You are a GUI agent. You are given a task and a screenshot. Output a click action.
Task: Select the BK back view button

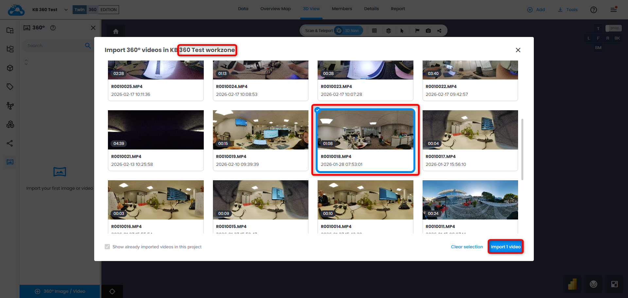point(617,38)
